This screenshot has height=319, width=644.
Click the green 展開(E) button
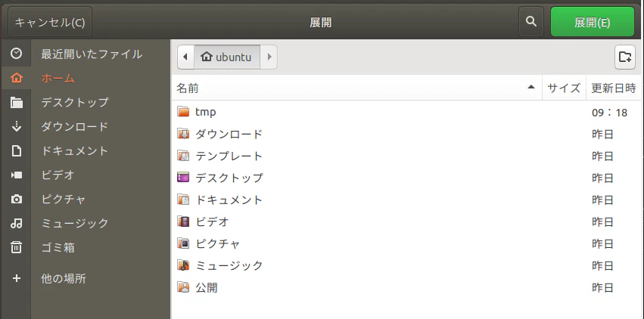point(593,21)
